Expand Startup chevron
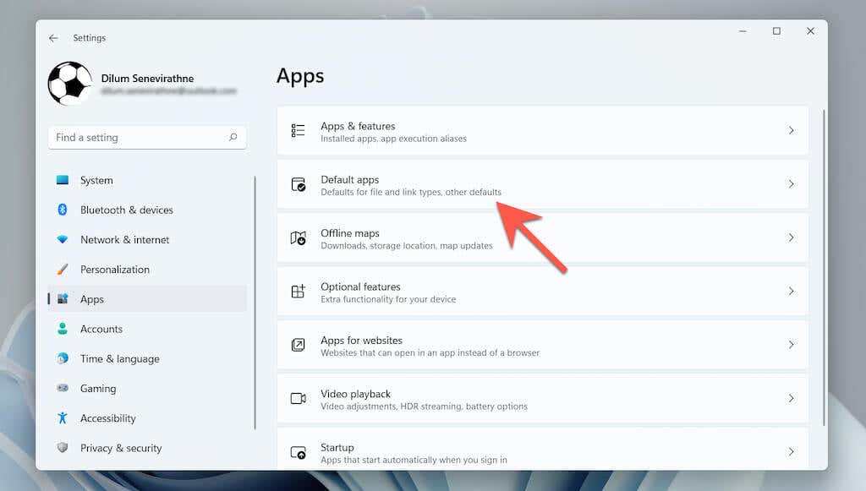 coord(791,451)
